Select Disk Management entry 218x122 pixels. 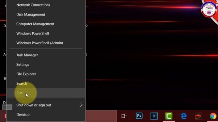pyautogui.click(x=46, y=15)
